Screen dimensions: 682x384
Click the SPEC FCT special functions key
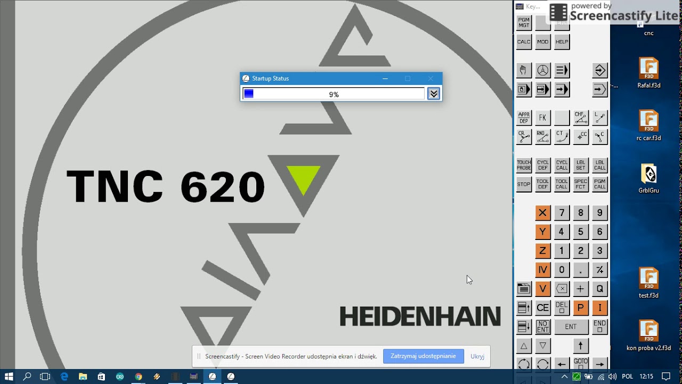pos(581,185)
